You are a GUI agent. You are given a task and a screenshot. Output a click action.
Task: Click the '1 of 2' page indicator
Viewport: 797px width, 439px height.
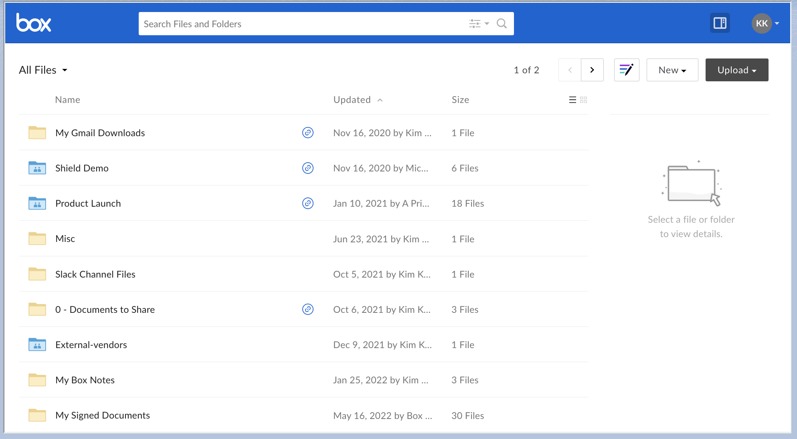pos(526,70)
